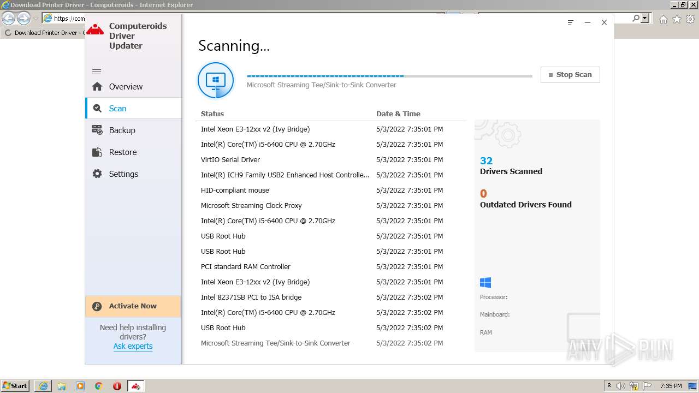
Task: Open Chrome from taskbar
Action: 99,386
